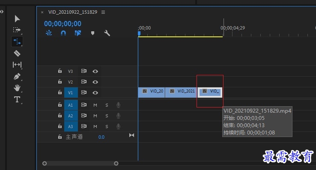This screenshot has height=170, width=316.
Task: Click the left zoom scrollbar handle
Action: 45,163
